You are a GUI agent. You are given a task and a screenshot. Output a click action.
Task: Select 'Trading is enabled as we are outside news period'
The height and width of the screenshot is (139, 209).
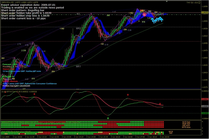click(32, 8)
